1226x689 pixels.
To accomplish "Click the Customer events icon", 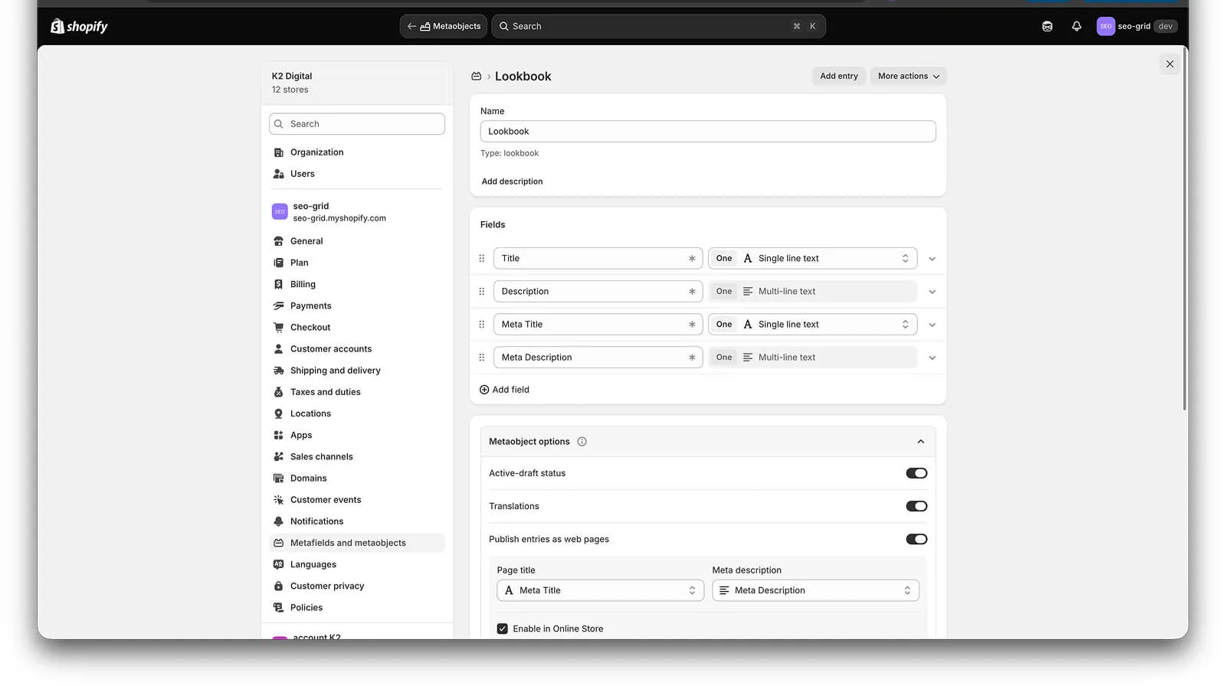I will (279, 500).
